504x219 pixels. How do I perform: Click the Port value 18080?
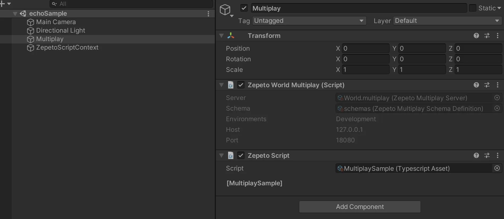click(345, 140)
